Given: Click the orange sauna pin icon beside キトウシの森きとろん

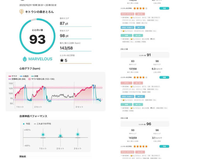Looking at the screenshot, I should [x=22, y=12].
